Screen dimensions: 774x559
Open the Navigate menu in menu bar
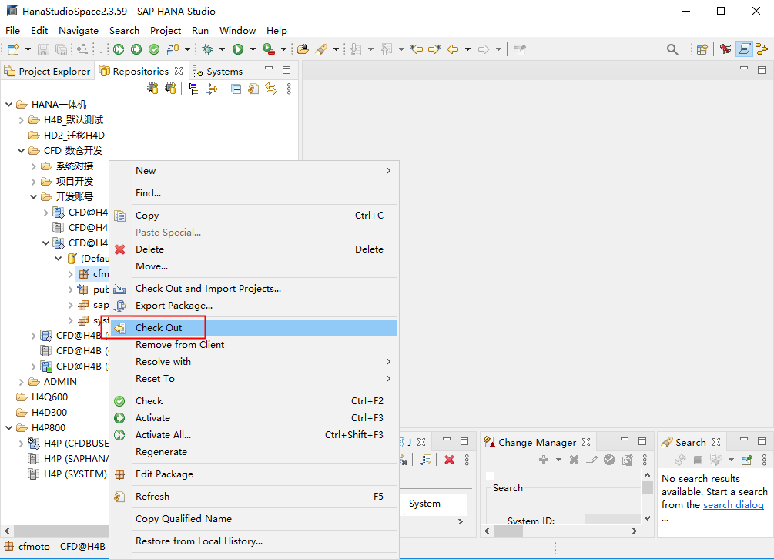click(x=79, y=31)
